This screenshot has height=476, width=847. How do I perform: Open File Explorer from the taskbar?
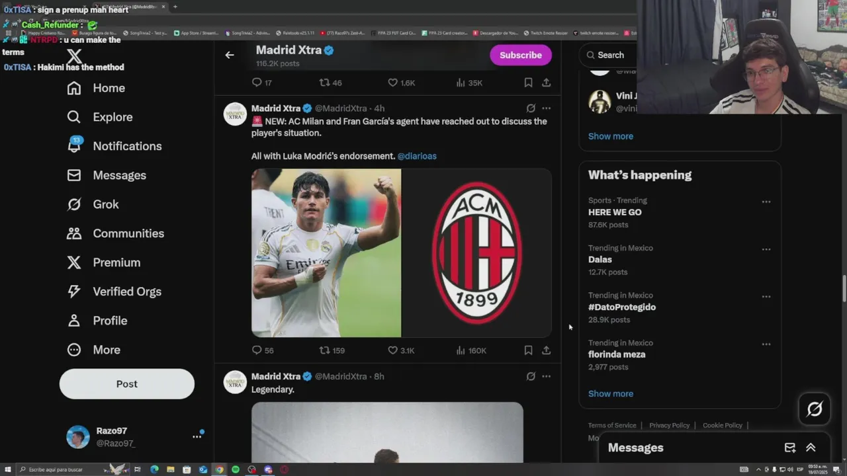point(171,469)
